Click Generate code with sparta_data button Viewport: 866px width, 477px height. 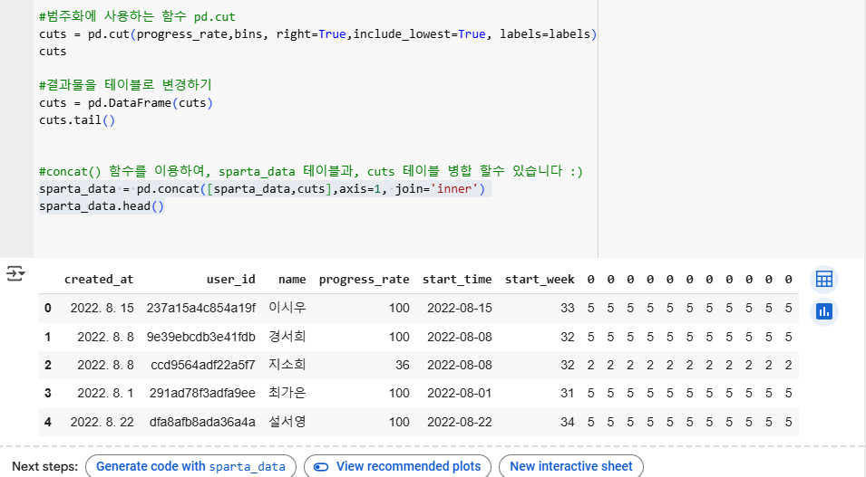pyautogui.click(x=190, y=466)
